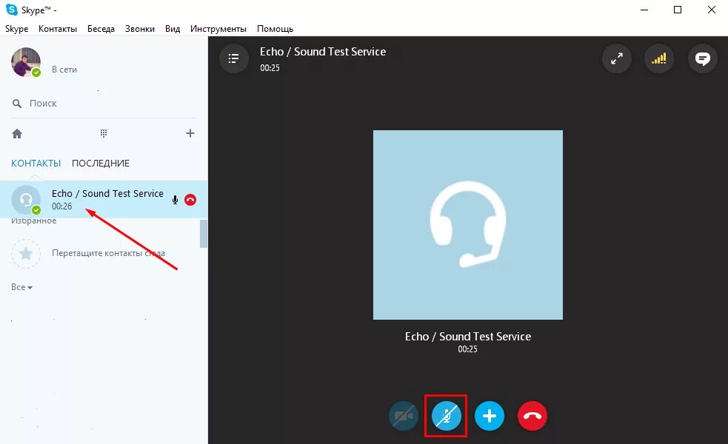
Task: Expand the Все contacts filter dropdown
Action: point(21,287)
